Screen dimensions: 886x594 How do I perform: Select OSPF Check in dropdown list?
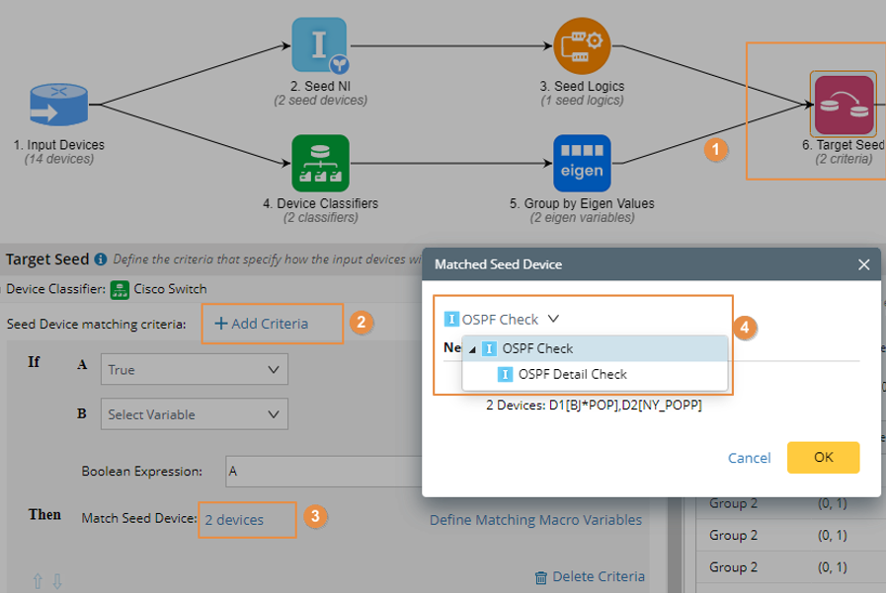point(537,348)
